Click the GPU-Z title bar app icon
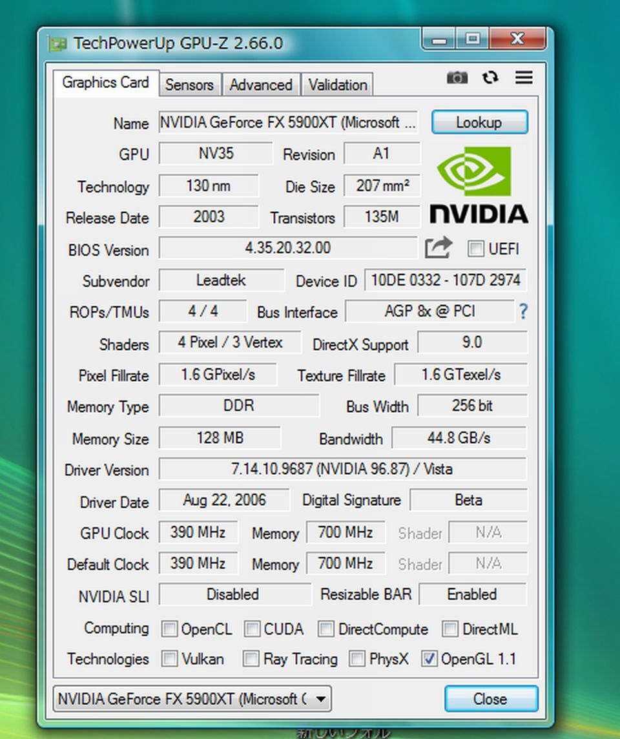 (x=57, y=44)
